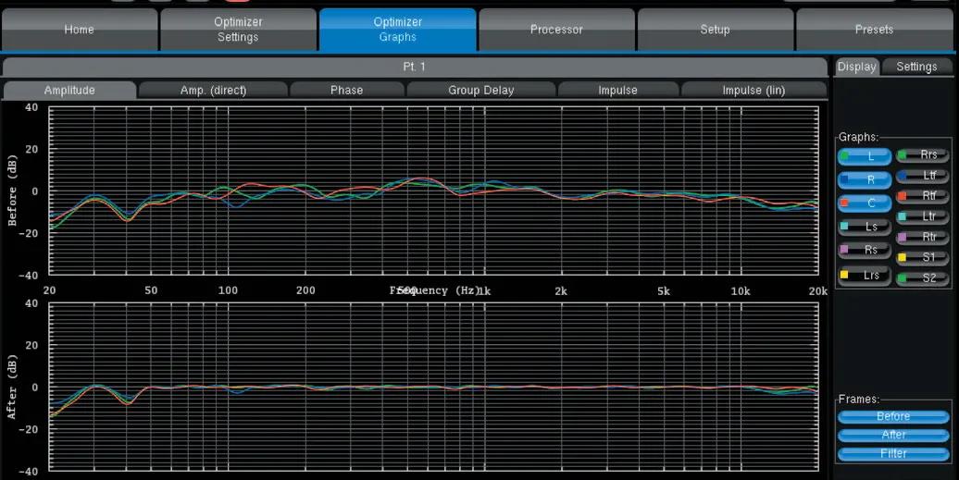Switch to the Phase tab
Image resolution: width=959 pixels, height=480 pixels.
(346, 90)
